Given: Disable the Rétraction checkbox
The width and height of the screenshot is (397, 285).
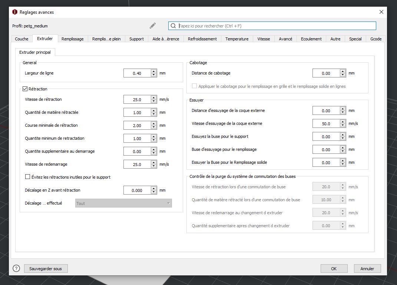Looking at the screenshot, I should [x=25, y=89].
